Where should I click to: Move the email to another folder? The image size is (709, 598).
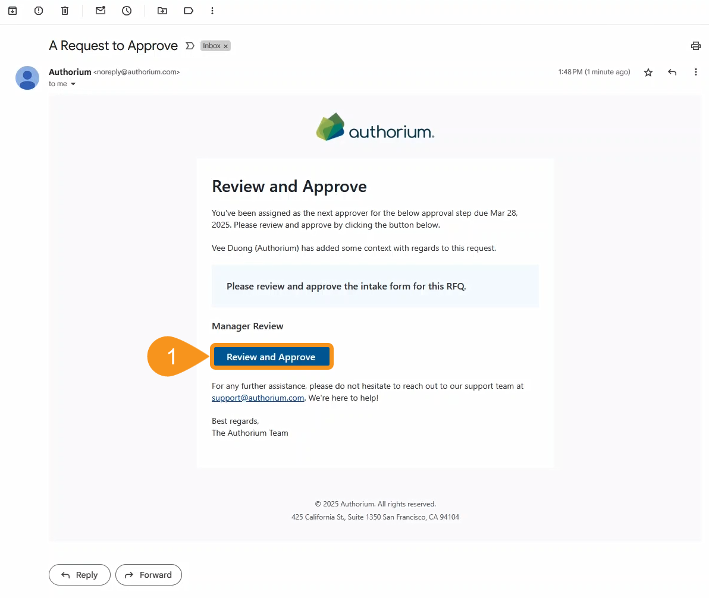click(x=162, y=11)
